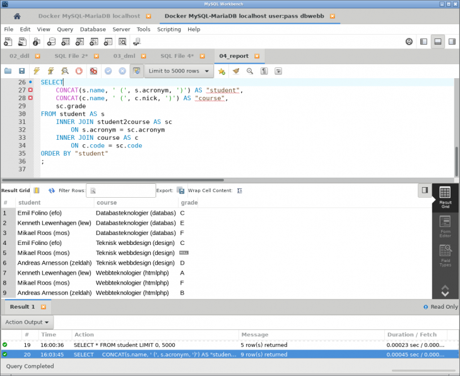Toggle invisible characters display
The width and height of the screenshot is (460, 376).
point(264,71)
